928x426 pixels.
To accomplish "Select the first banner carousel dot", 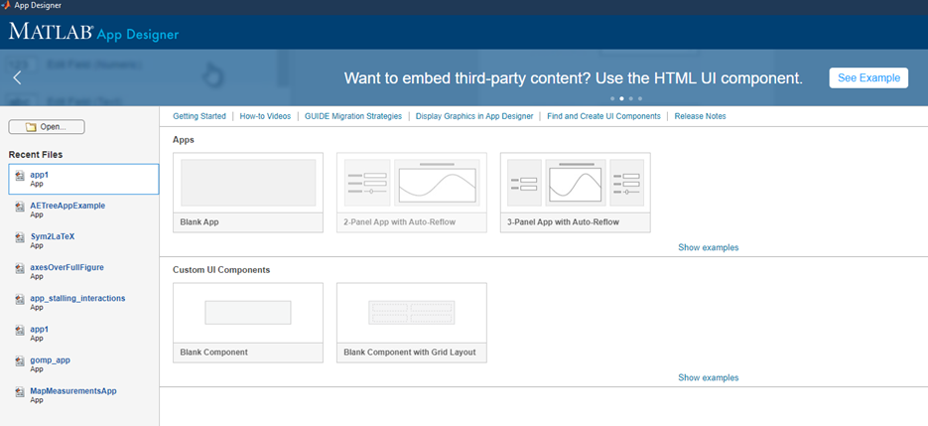I will pyautogui.click(x=612, y=98).
